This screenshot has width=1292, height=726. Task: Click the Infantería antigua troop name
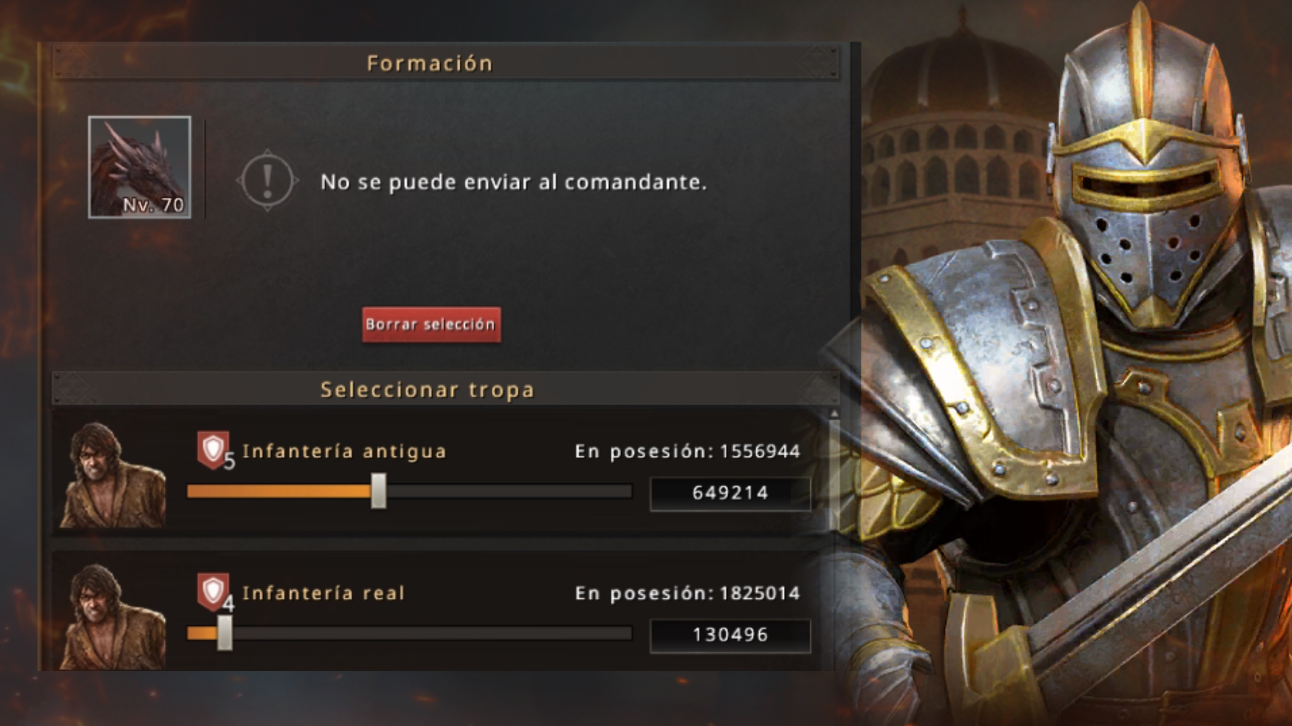click(344, 452)
